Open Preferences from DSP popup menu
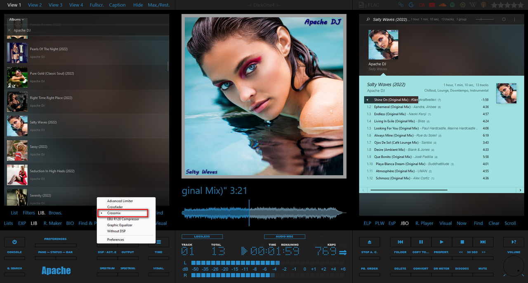Viewport: 528px width, 283px height. point(126,239)
